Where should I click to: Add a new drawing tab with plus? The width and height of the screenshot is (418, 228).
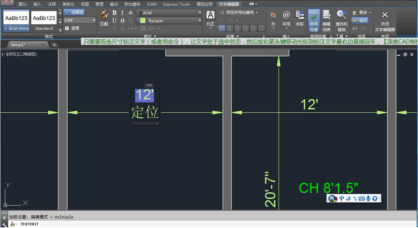click(55, 45)
